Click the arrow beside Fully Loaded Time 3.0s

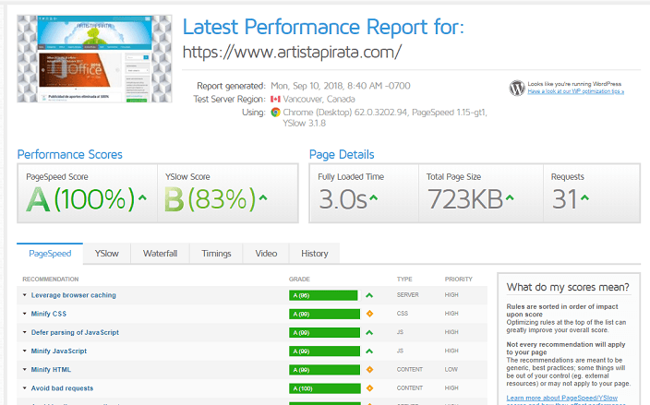(x=374, y=198)
